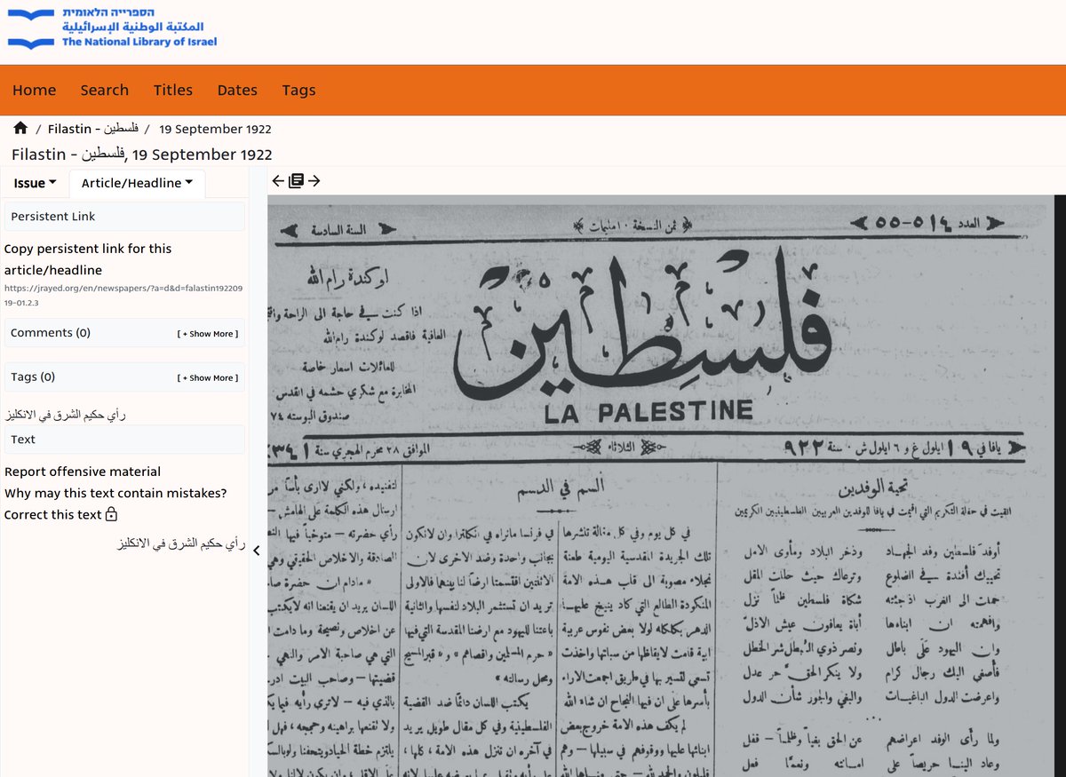Open the Titles menu item
Screen dimensions: 1066x777
coord(173,90)
